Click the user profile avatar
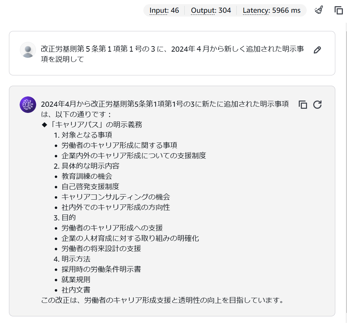 [x=28, y=50]
